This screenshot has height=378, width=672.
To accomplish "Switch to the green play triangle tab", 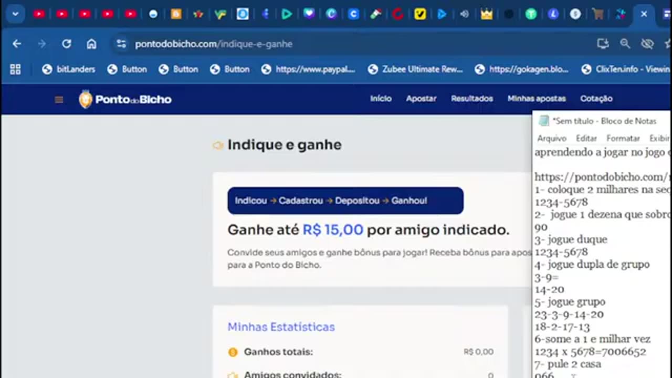I will point(286,14).
